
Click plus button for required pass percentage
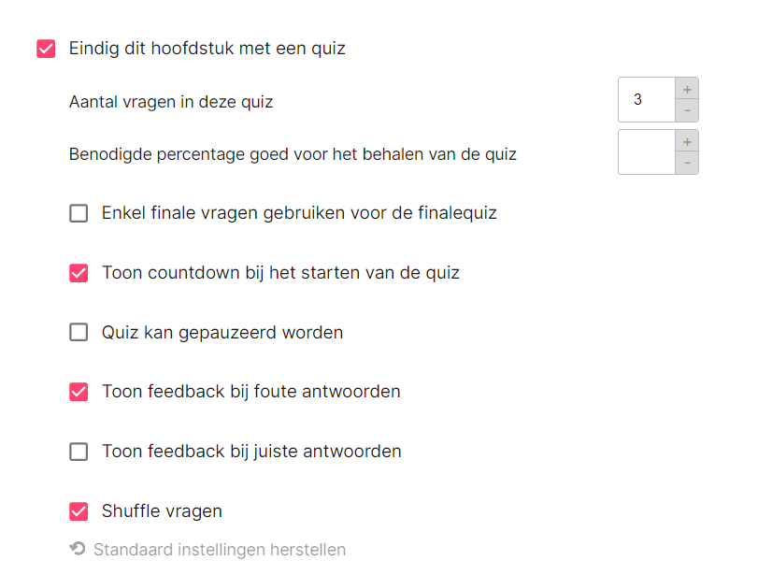tap(687, 141)
